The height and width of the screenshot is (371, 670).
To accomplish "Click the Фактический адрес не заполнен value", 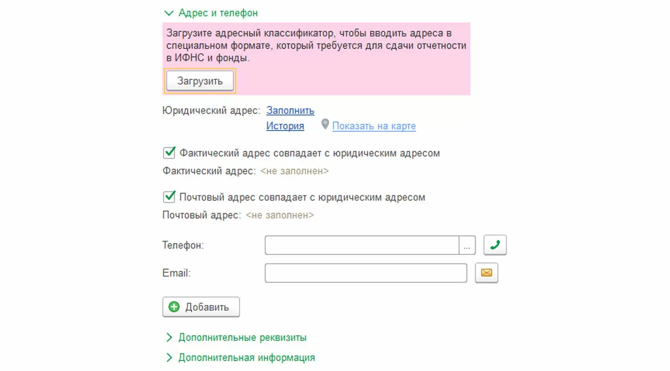I will (294, 171).
